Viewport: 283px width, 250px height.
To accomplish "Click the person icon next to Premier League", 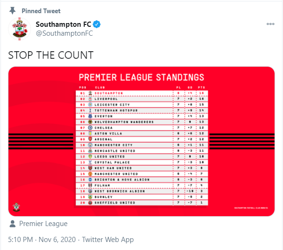I will coord(12,224).
